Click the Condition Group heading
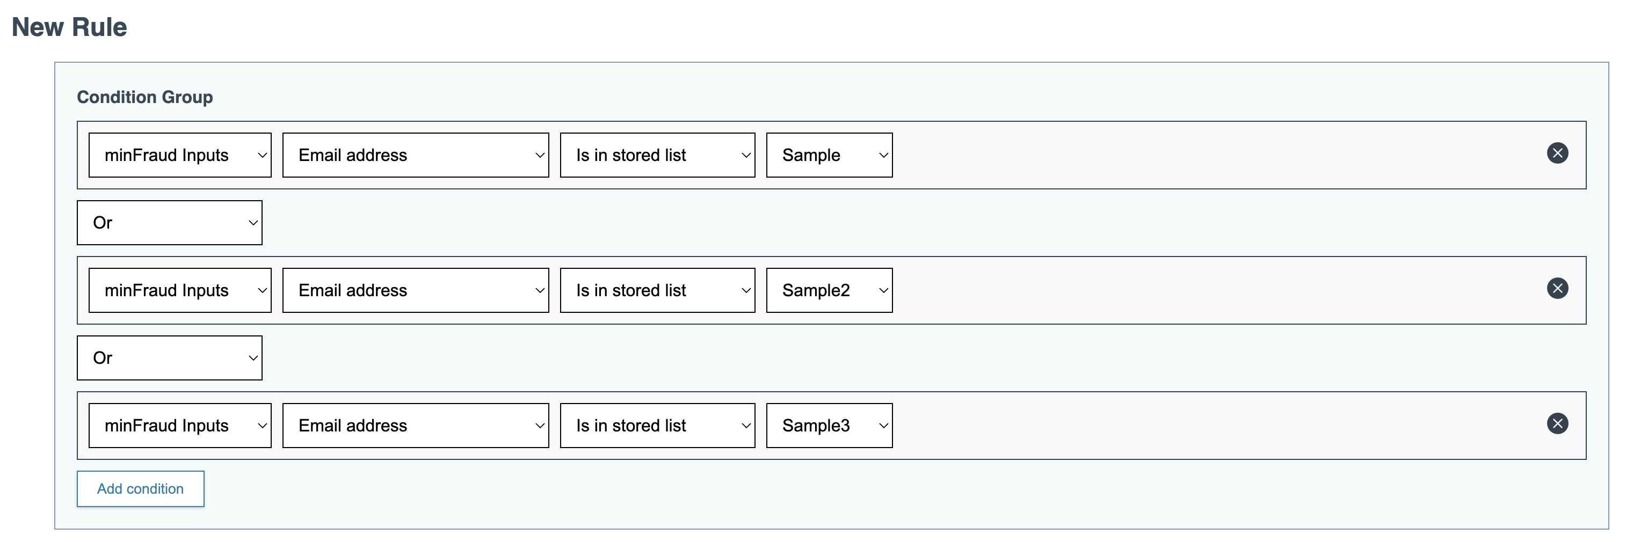Image resolution: width=1626 pixels, height=542 pixels. pos(144,97)
